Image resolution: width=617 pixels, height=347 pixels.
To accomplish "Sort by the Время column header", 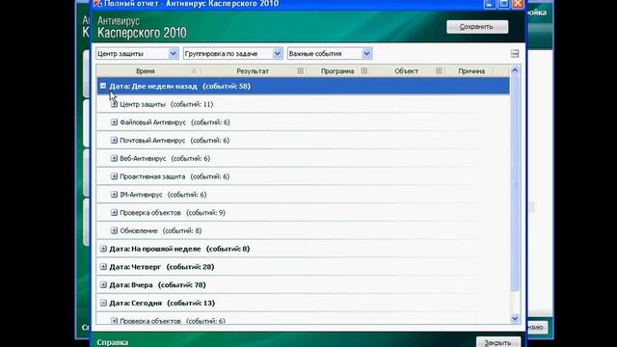I will tap(146, 71).
